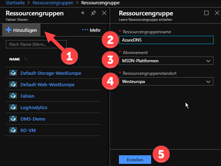Go to Ressourcengruppen breadcrumb link
The height and width of the screenshot is (166, 221).
[x=53, y=3]
